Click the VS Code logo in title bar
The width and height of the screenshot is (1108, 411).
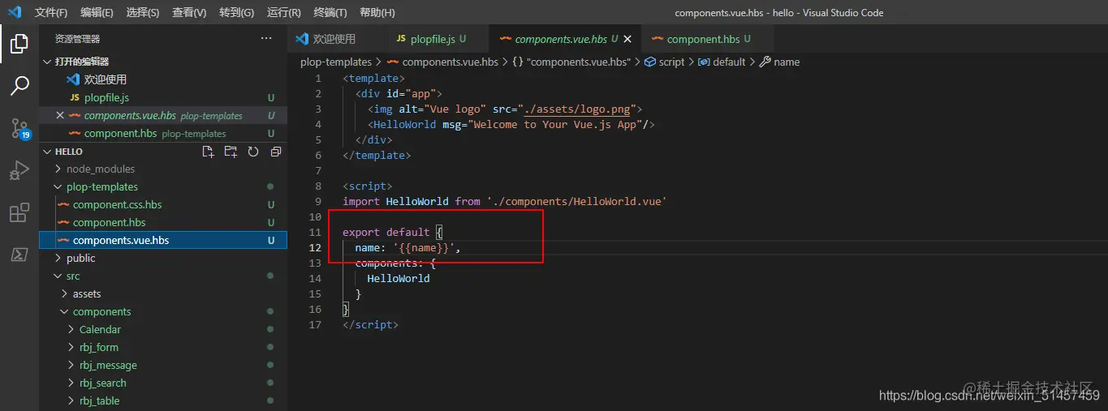tap(15, 12)
